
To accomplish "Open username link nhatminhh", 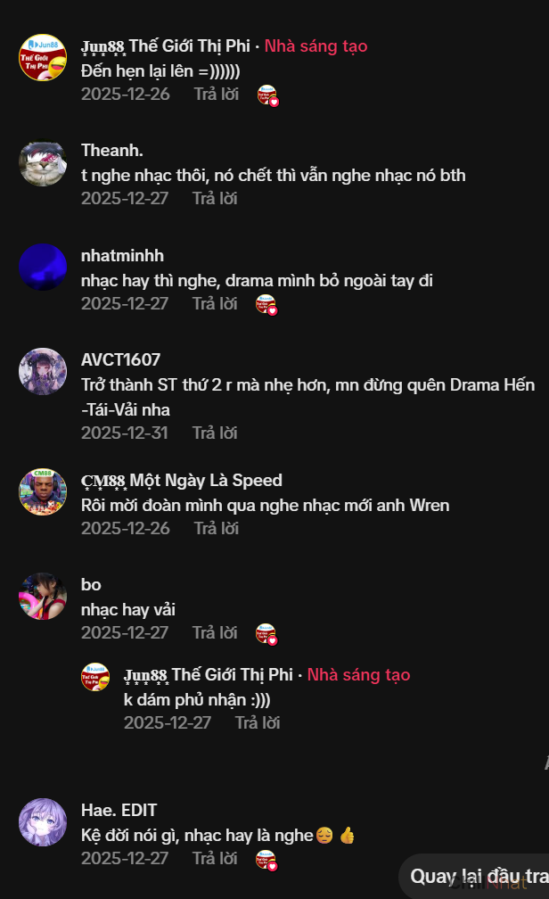I will pos(122,256).
